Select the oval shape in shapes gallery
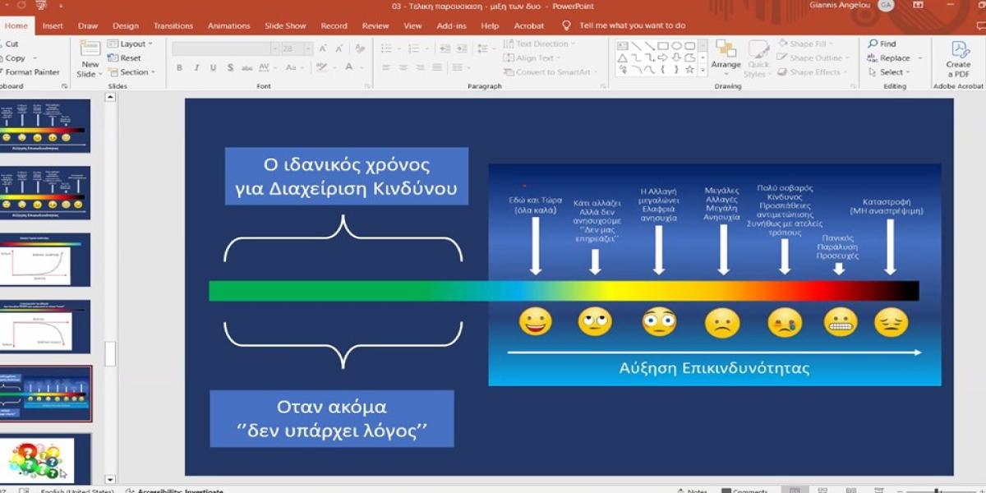986x493 pixels. point(677,46)
